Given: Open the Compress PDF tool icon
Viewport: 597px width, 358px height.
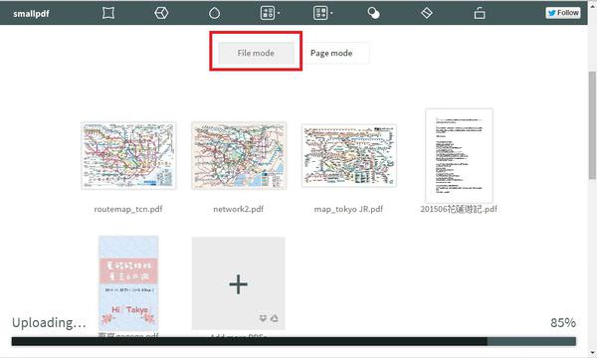Looking at the screenshot, I should (x=108, y=13).
